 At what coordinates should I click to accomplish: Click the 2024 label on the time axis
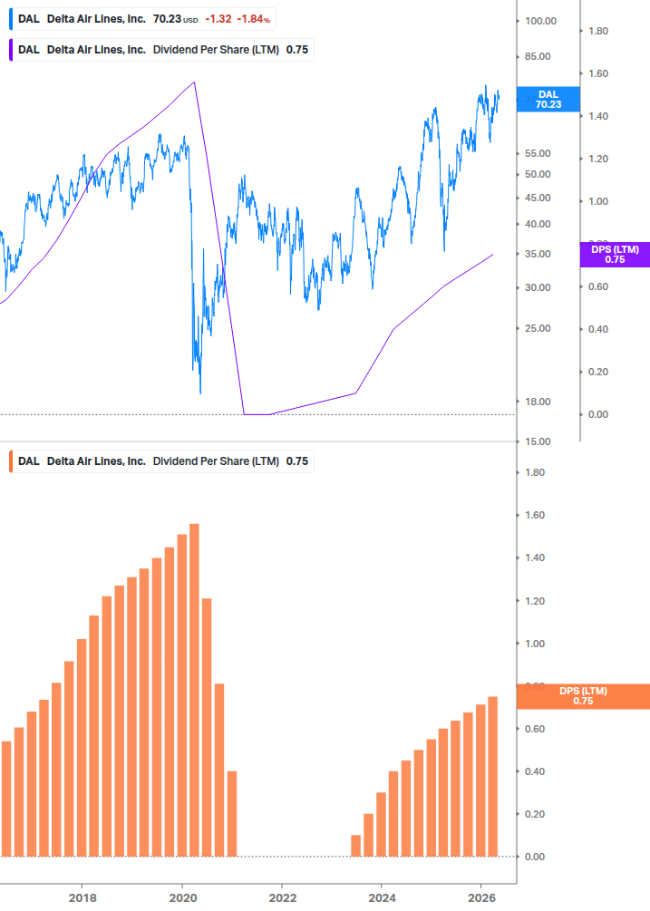coord(383,897)
